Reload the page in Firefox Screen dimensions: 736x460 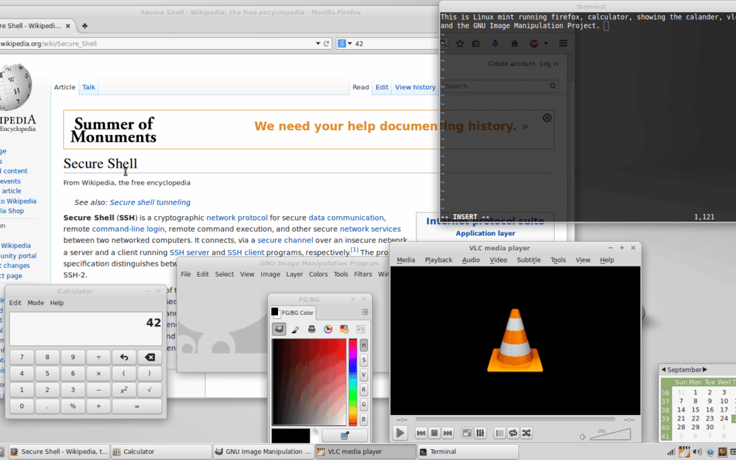pos(326,44)
